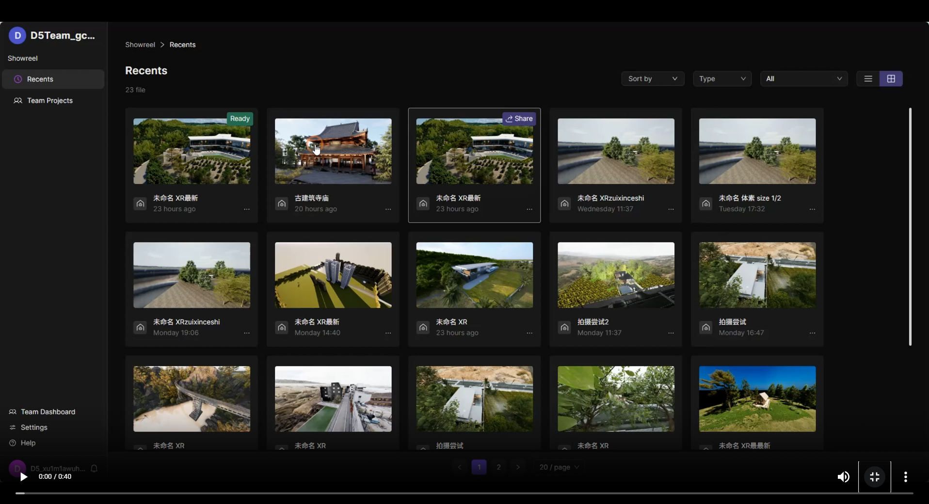Click the D5Team_gc... team name

[x=63, y=35]
